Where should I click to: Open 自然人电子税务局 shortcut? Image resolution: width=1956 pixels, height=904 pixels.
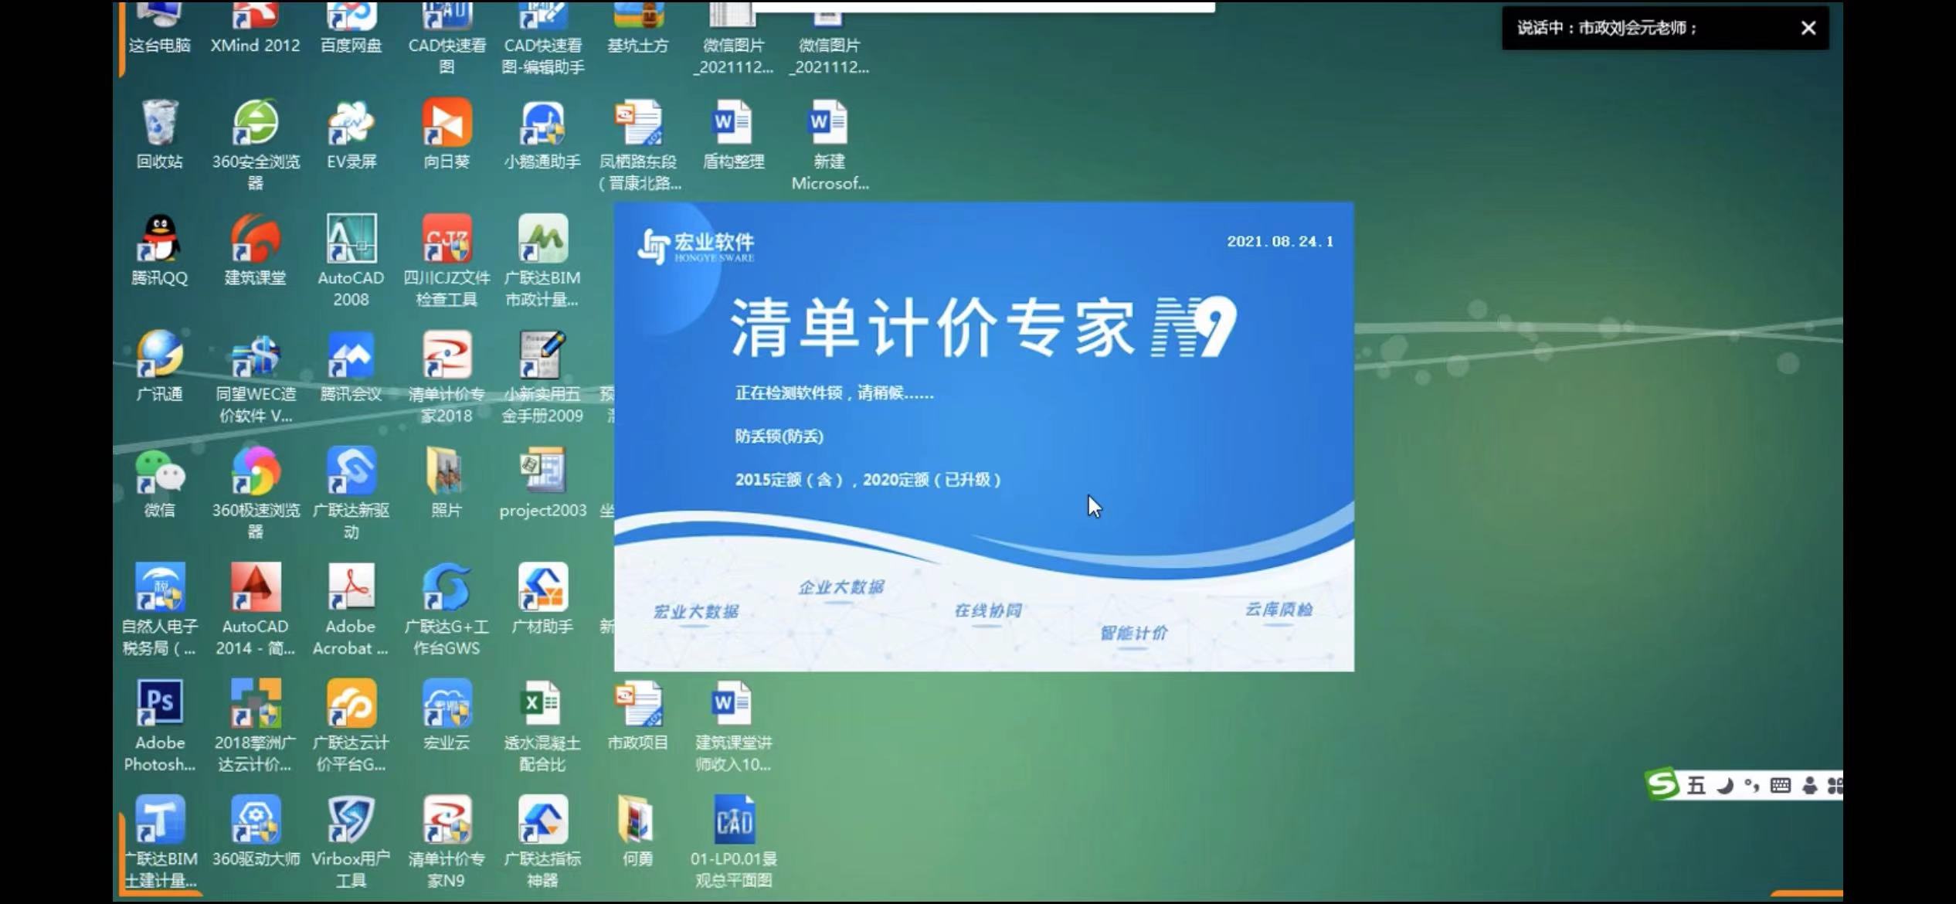point(159,610)
